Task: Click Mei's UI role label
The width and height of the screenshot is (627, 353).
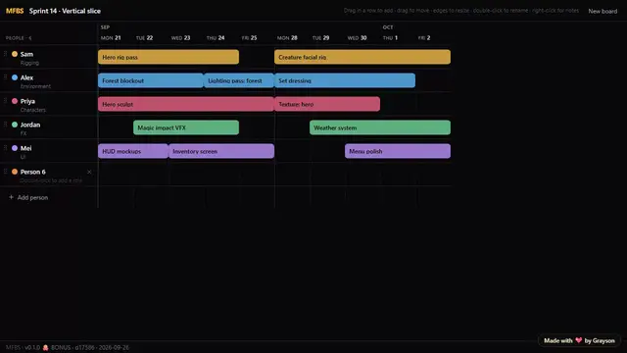Action: 23,157
